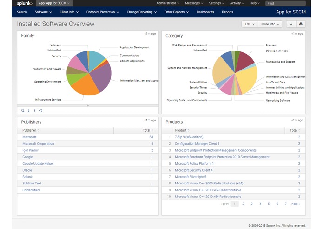Open 7-Zip 9 (x64 edition) product
Screen dimensions: 323x229
tap(189, 137)
